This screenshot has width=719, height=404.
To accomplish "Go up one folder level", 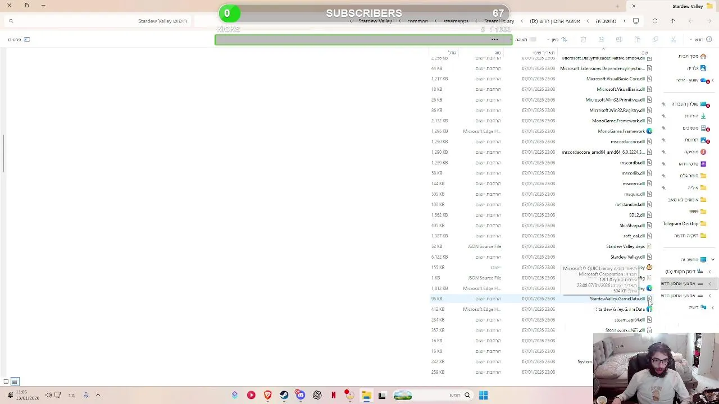I will point(672,21).
